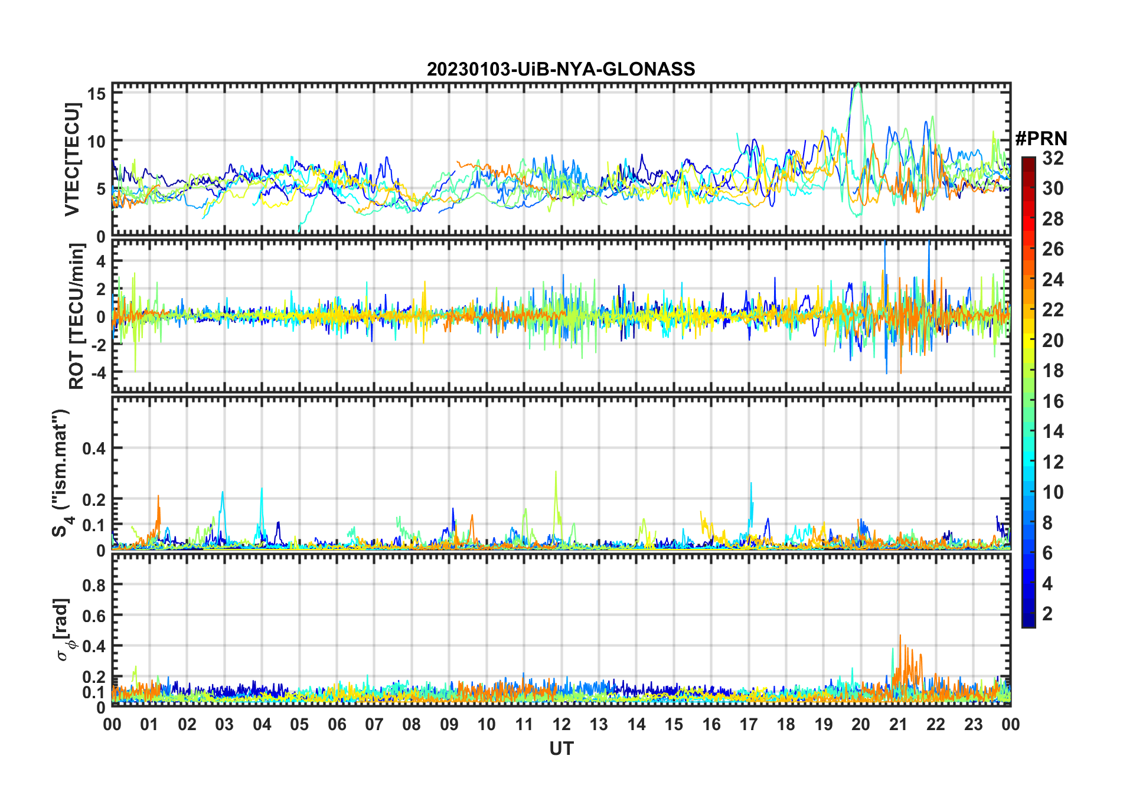Click x-axis tick label 03

point(224,725)
